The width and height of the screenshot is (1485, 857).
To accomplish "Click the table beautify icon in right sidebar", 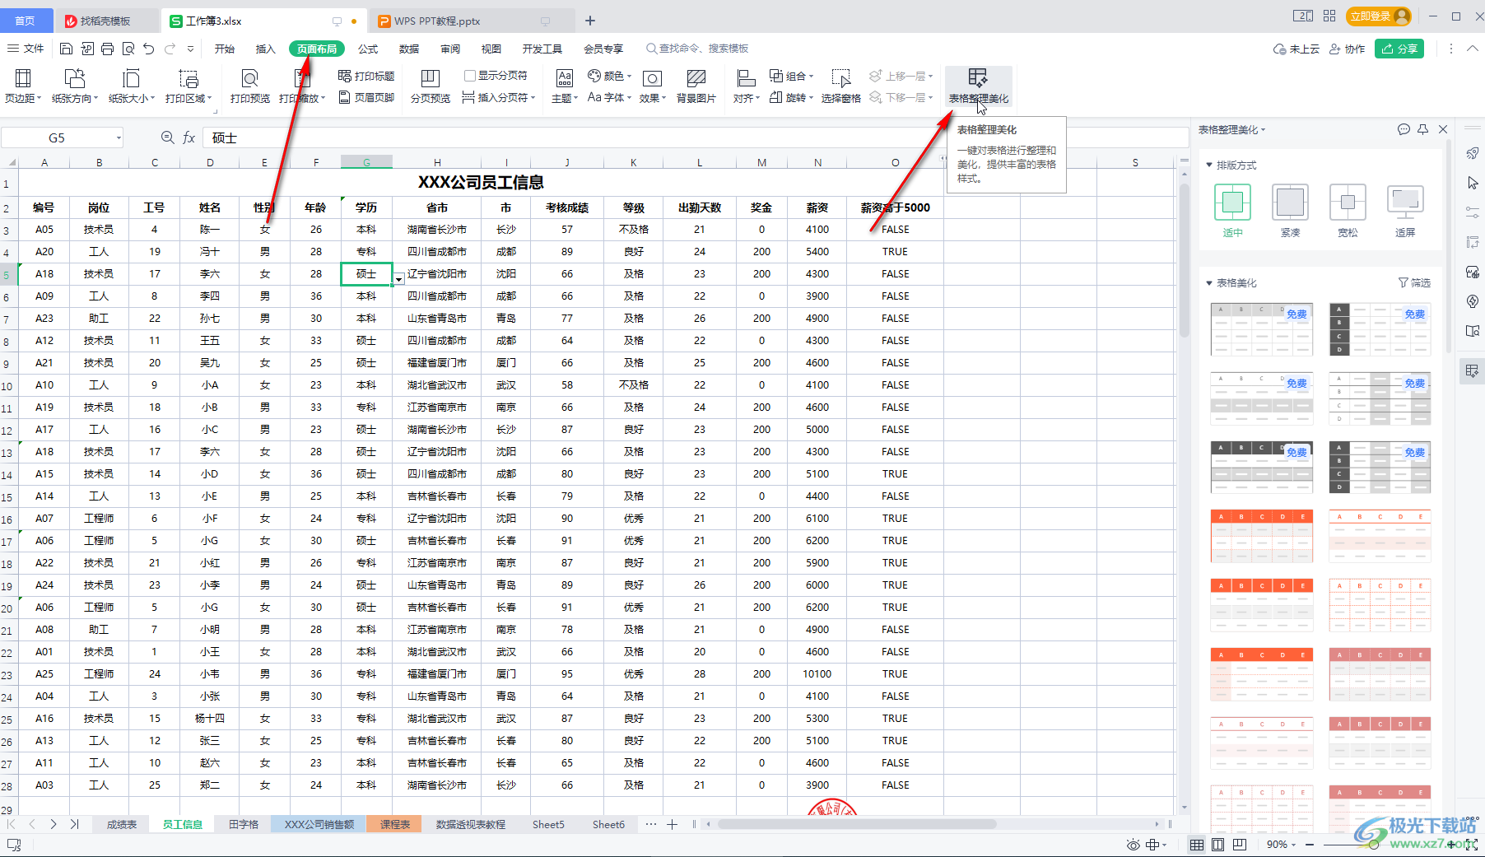I will click(1473, 371).
